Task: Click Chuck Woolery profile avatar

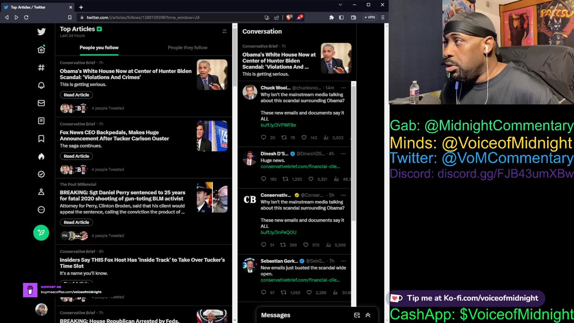Action: coord(250,92)
